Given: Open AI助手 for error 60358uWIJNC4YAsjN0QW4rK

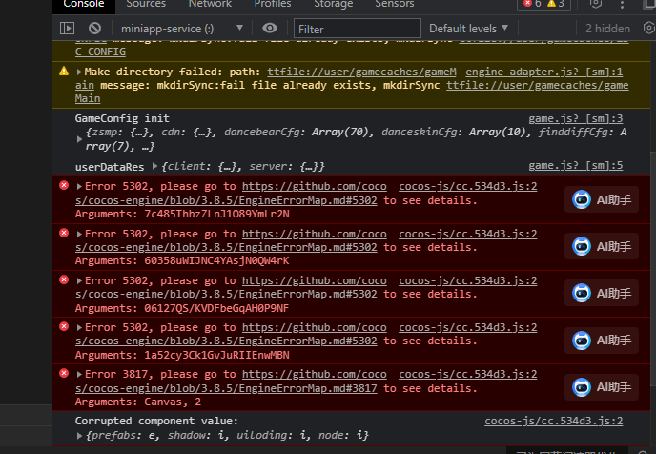Looking at the screenshot, I should pyautogui.click(x=602, y=246).
